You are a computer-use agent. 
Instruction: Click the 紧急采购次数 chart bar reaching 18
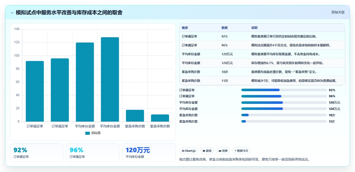tap(135, 116)
